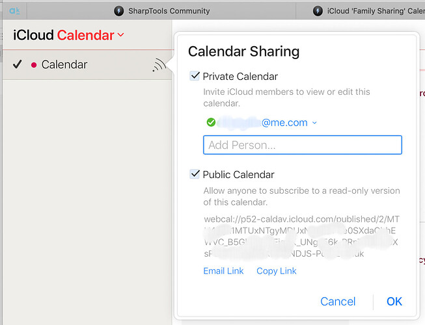This screenshot has height=325, width=425.
Task: Click the published webcal URL text
Action: (x=301, y=237)
